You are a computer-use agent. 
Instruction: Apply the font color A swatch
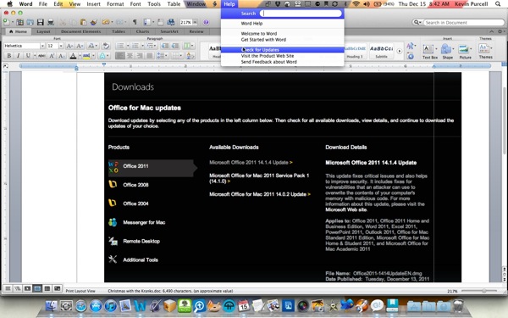[x=73, y=56]
